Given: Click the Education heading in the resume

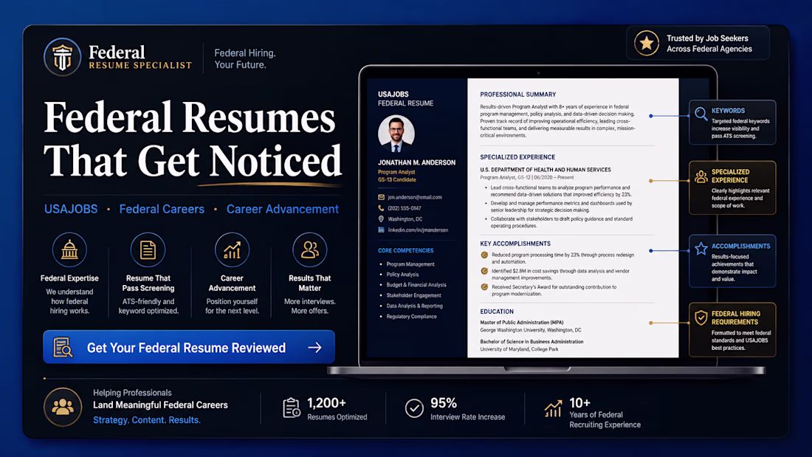Looking at the screenshot, I should point(497,312).
